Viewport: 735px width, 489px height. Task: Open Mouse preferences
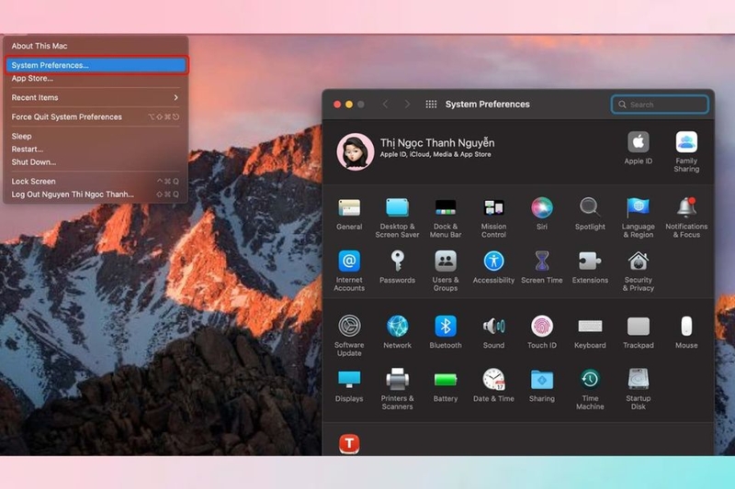[x=686, y=332]
